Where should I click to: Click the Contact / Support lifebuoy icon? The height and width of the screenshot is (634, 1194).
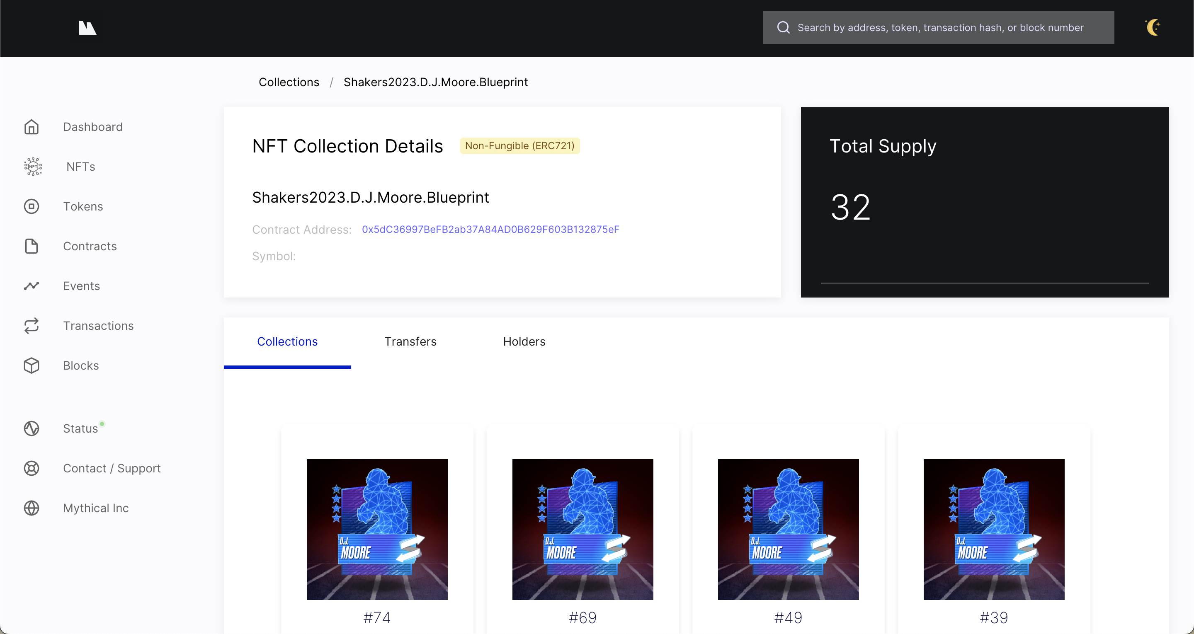[32, 469]
